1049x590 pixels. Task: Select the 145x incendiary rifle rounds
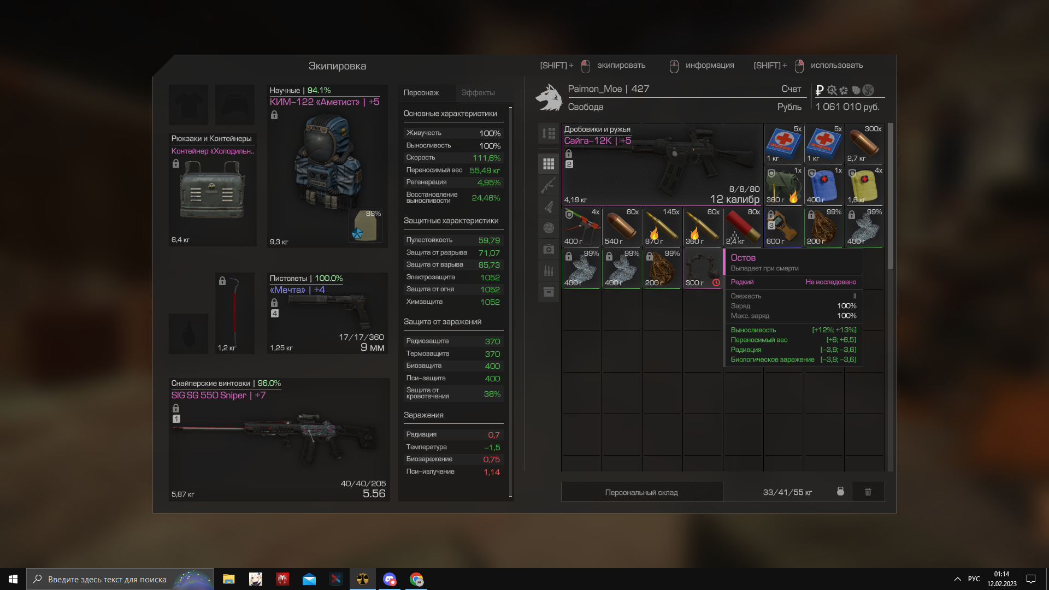click(662, 227)
